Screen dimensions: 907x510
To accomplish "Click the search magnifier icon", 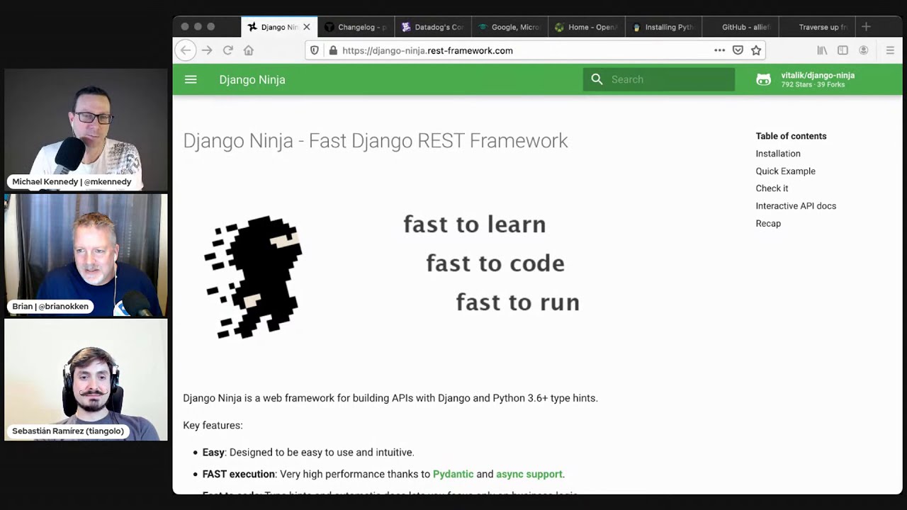I will 597,79.
